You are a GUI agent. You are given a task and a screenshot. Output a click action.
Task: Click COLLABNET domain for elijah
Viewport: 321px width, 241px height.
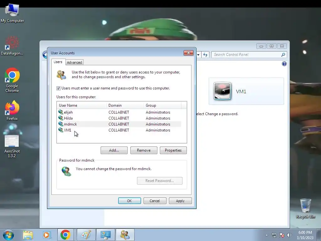[119, 112]
